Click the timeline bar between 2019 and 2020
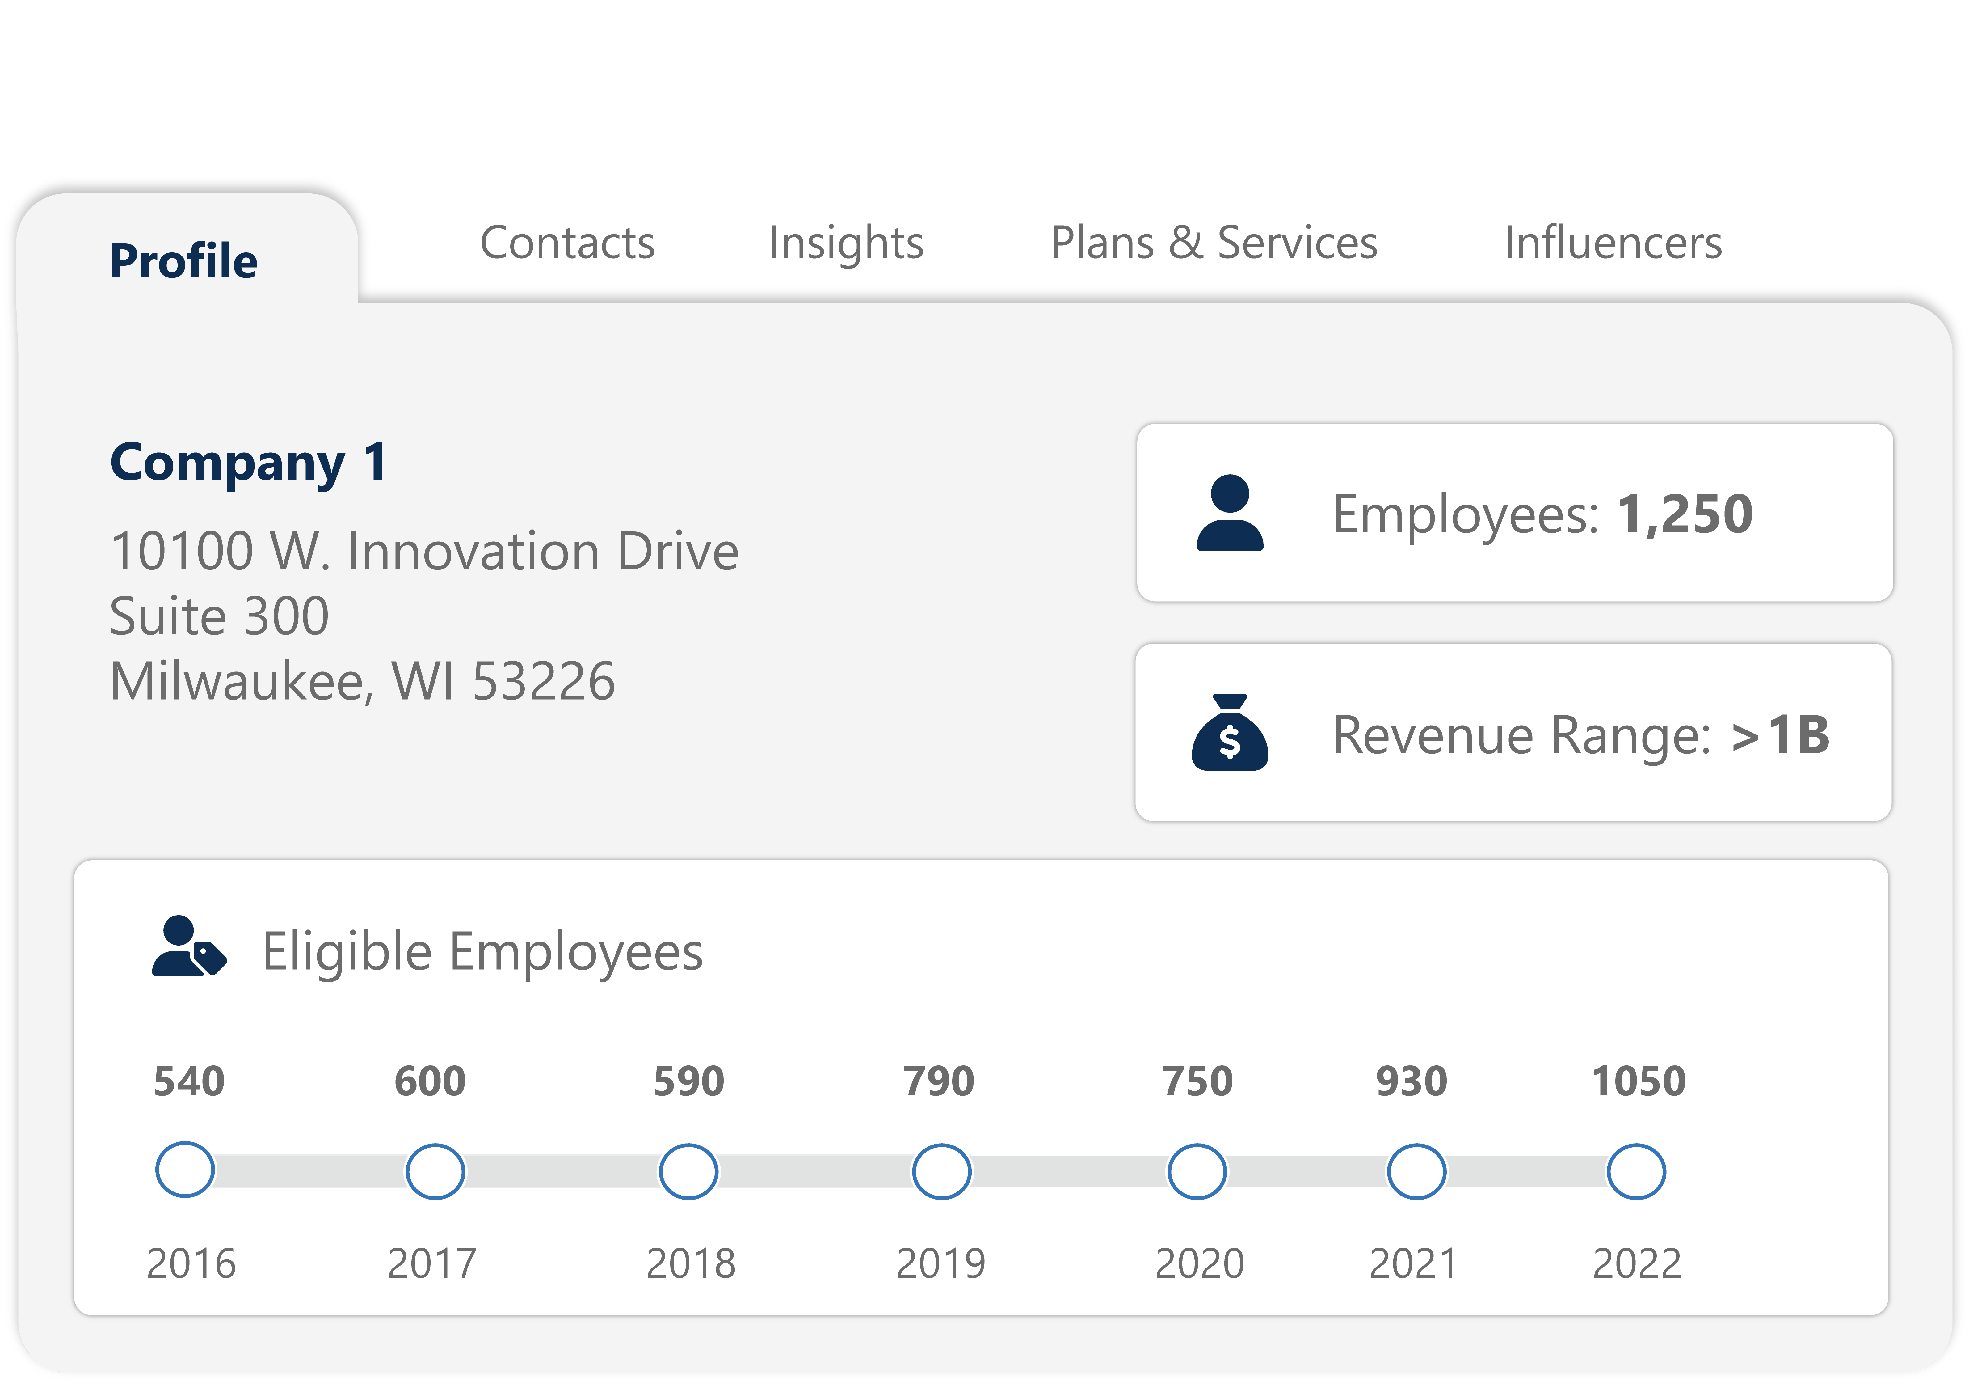 coord(1069,1171)
